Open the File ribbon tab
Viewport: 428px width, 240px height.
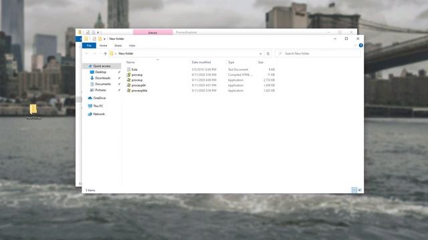point(89,45)
